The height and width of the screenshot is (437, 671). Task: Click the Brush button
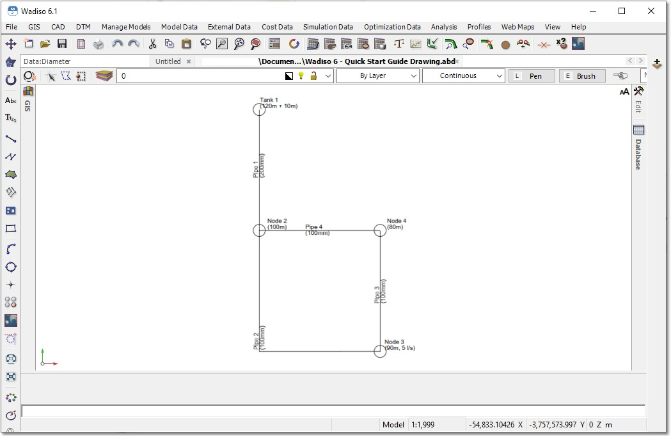[583, 75]
